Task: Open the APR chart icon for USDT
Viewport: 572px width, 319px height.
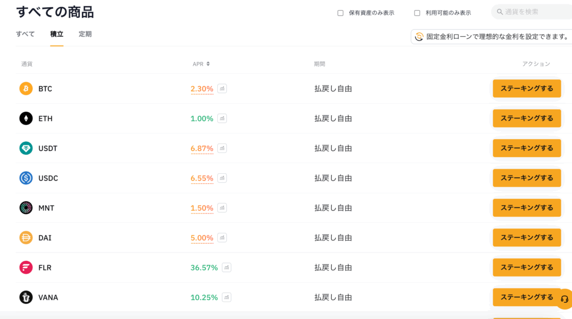Action: click(x=222, y=148)
